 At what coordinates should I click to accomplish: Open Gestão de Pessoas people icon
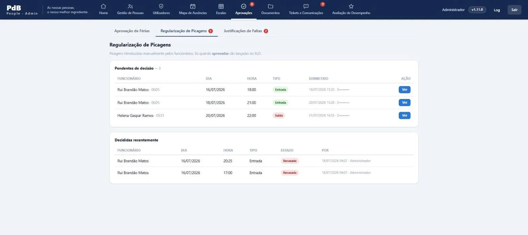pos(130,6)
